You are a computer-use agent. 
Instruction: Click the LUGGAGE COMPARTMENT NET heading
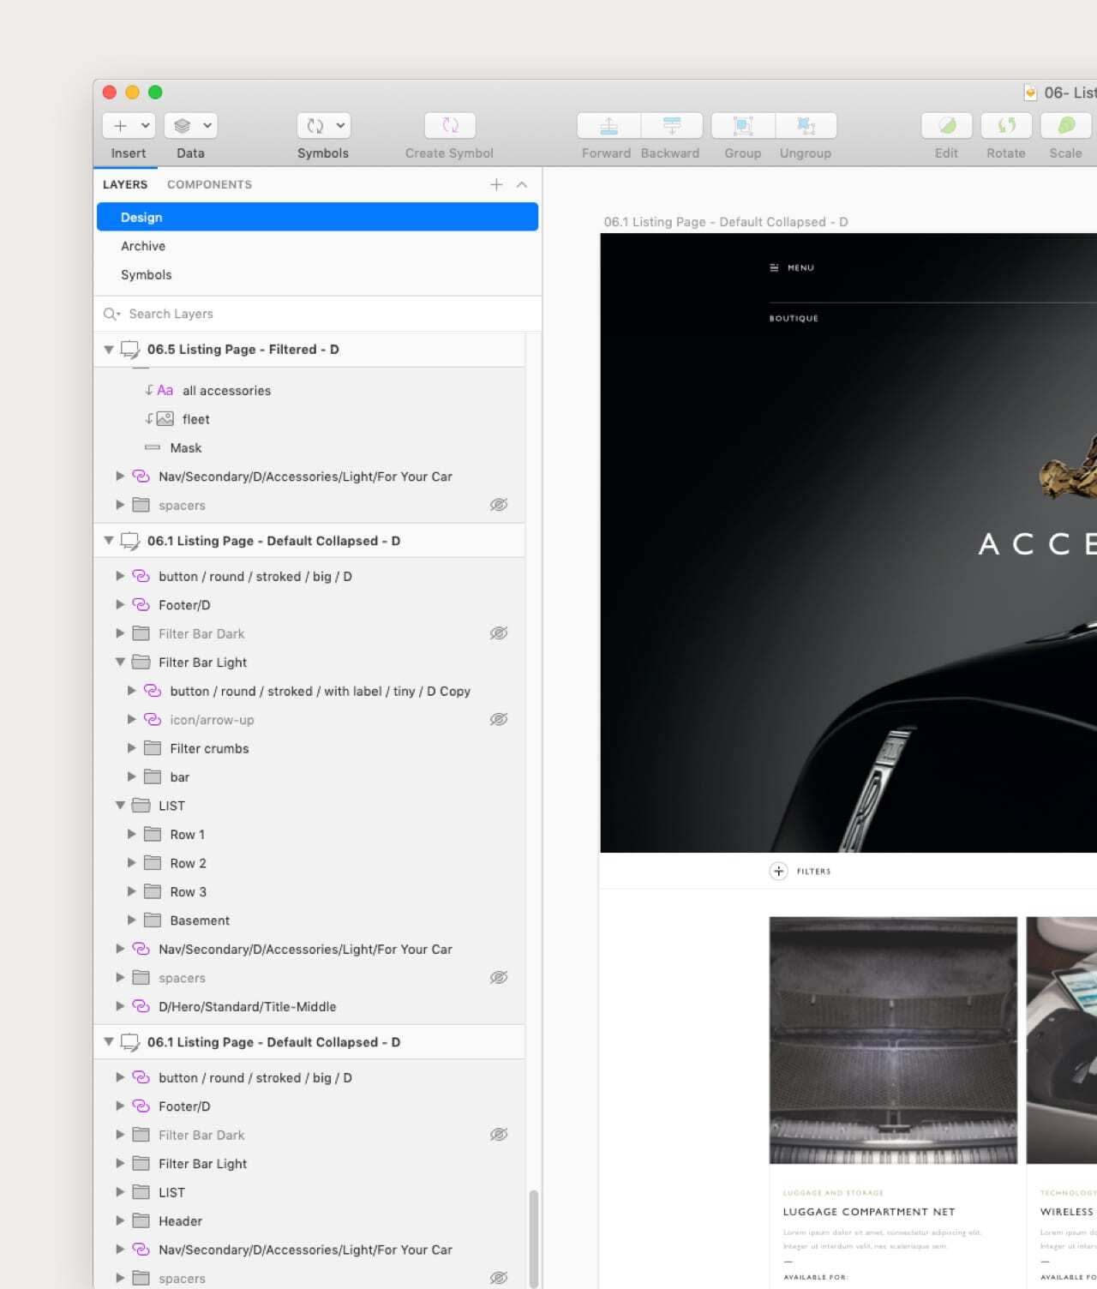[869, 1212]
